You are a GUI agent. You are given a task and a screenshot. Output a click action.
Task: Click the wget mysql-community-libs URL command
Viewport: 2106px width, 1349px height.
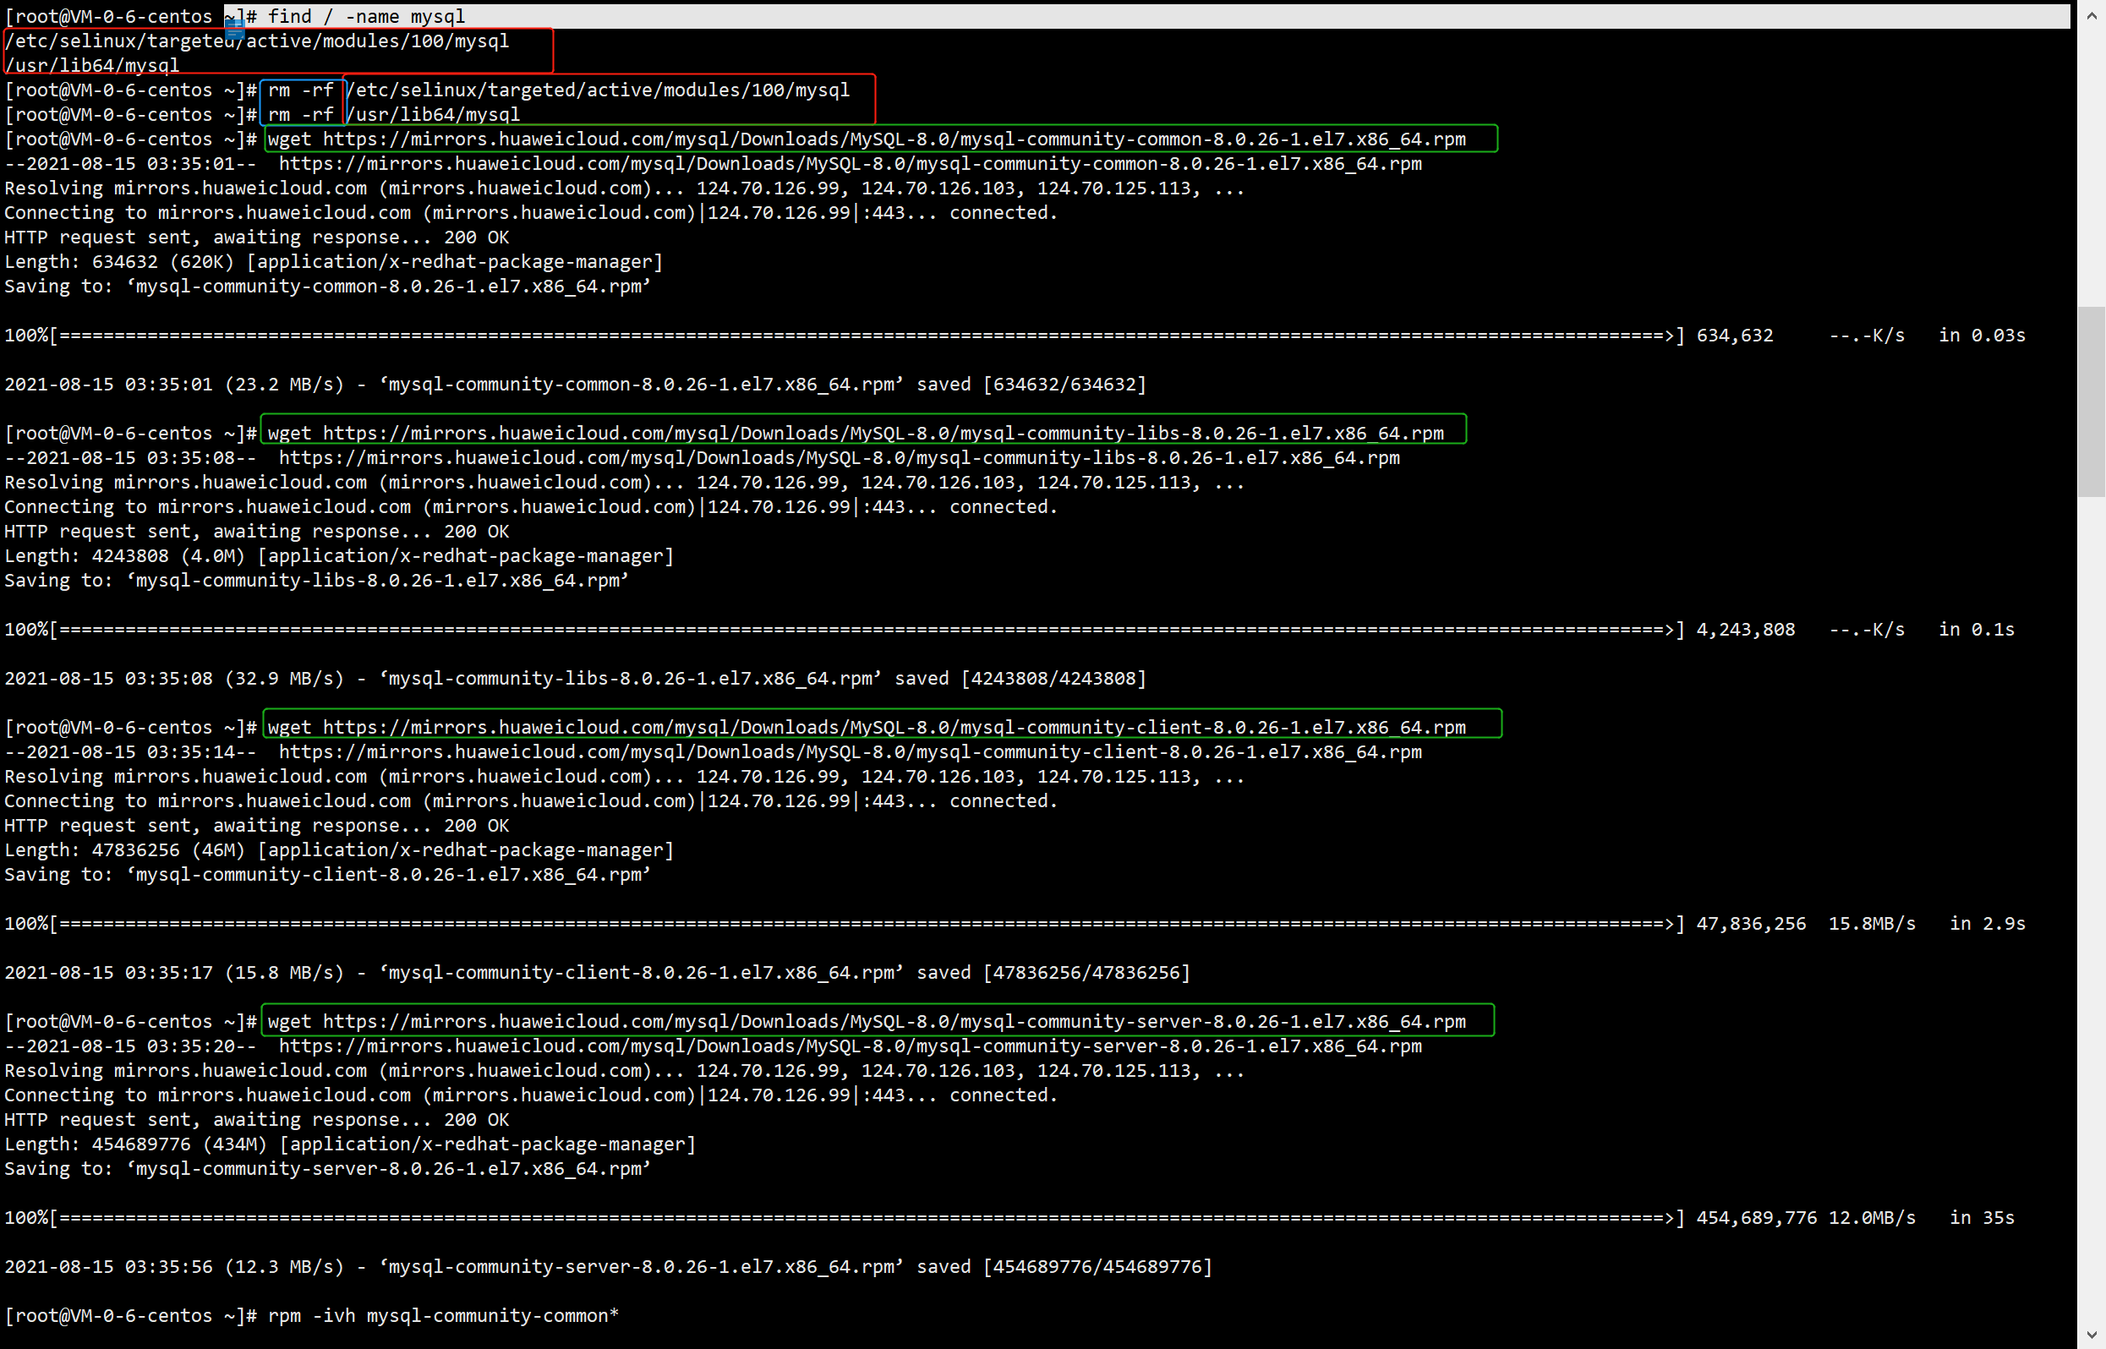coord(855,434)
